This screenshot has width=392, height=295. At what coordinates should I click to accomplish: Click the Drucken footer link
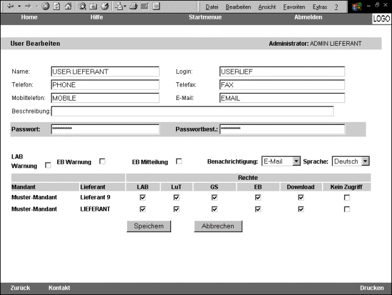tap(372, 288)
